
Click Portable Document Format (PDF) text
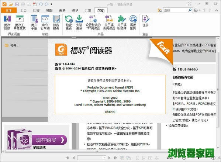(x=110, y=87)
